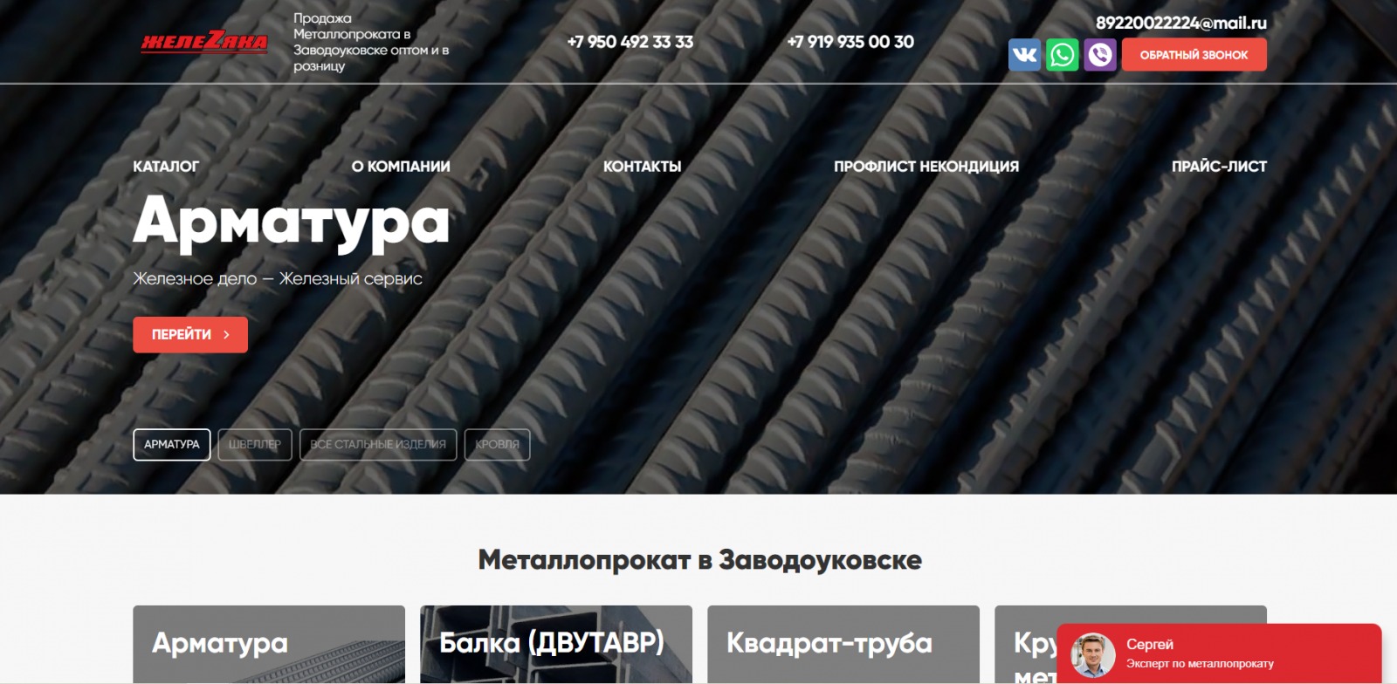Switch to the Швеллер slide tab
This screenshot has width=1397, height=684.
pos(255,445)
